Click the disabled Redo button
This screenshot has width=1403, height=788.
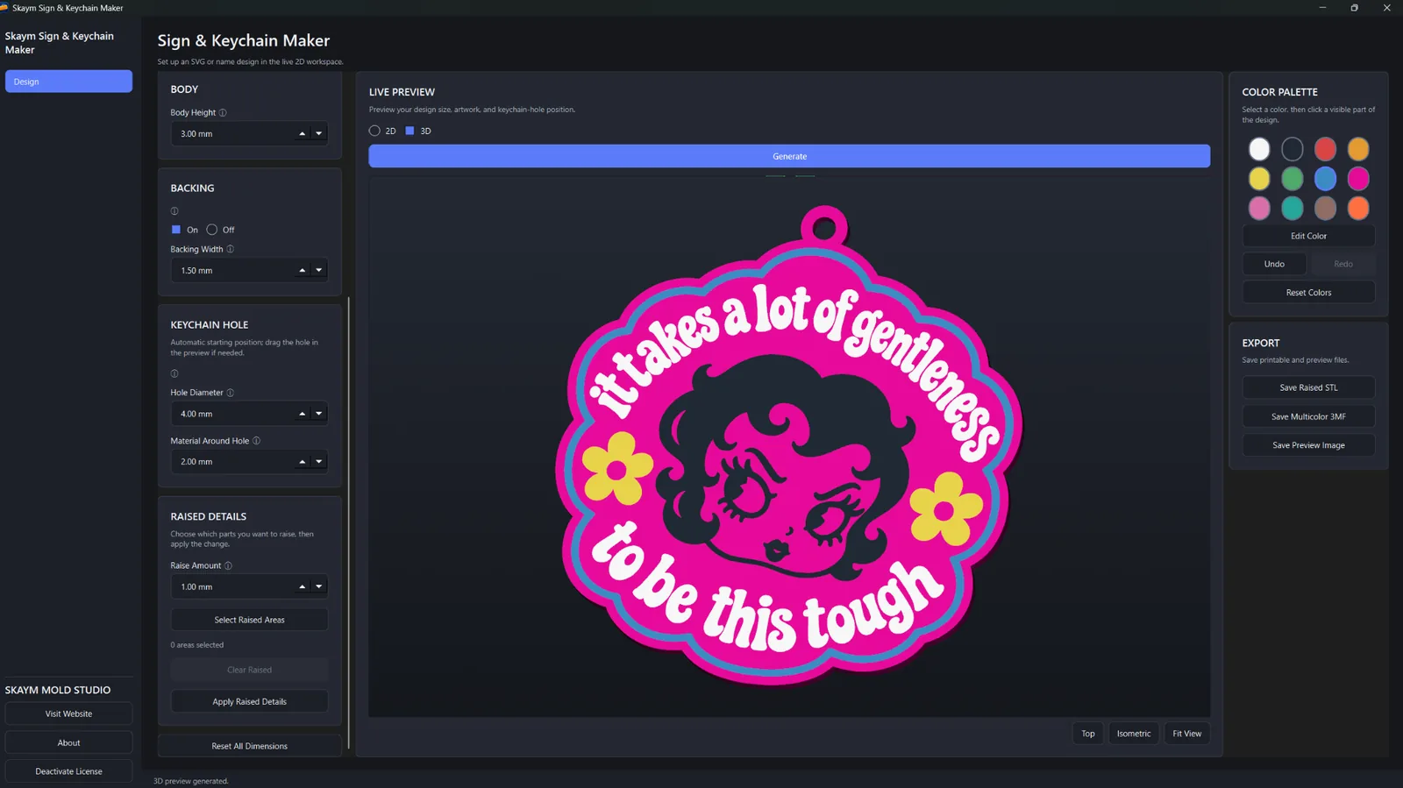point(1343,264)
